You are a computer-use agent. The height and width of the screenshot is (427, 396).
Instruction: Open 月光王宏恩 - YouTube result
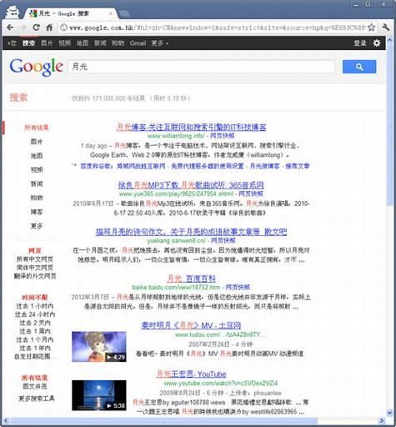191,374
